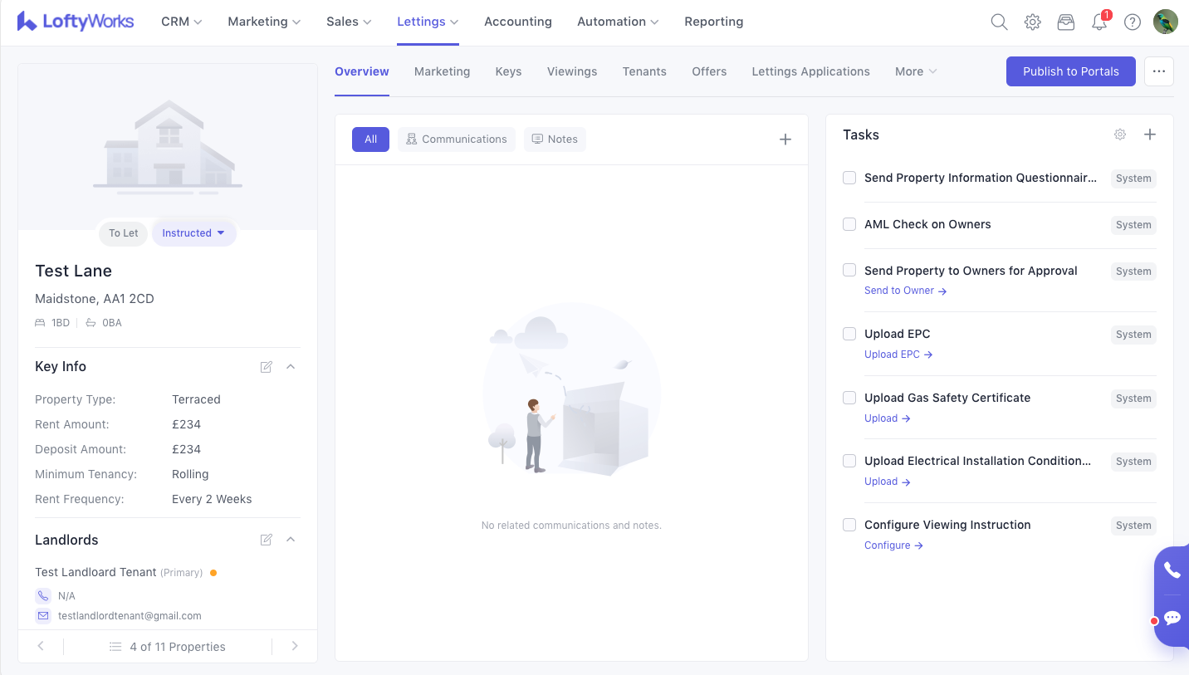Open the notifications bell icon
Screen dimensions: 1189x675
point(1098,22)
